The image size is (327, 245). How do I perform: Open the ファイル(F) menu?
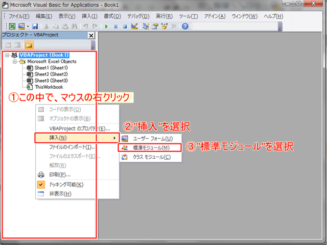[19, 16]
